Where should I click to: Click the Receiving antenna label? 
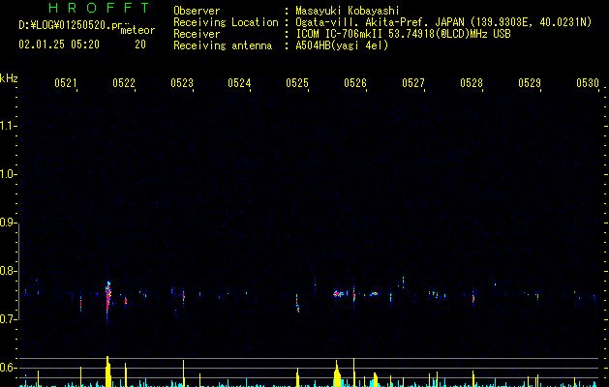pos(223,45)
